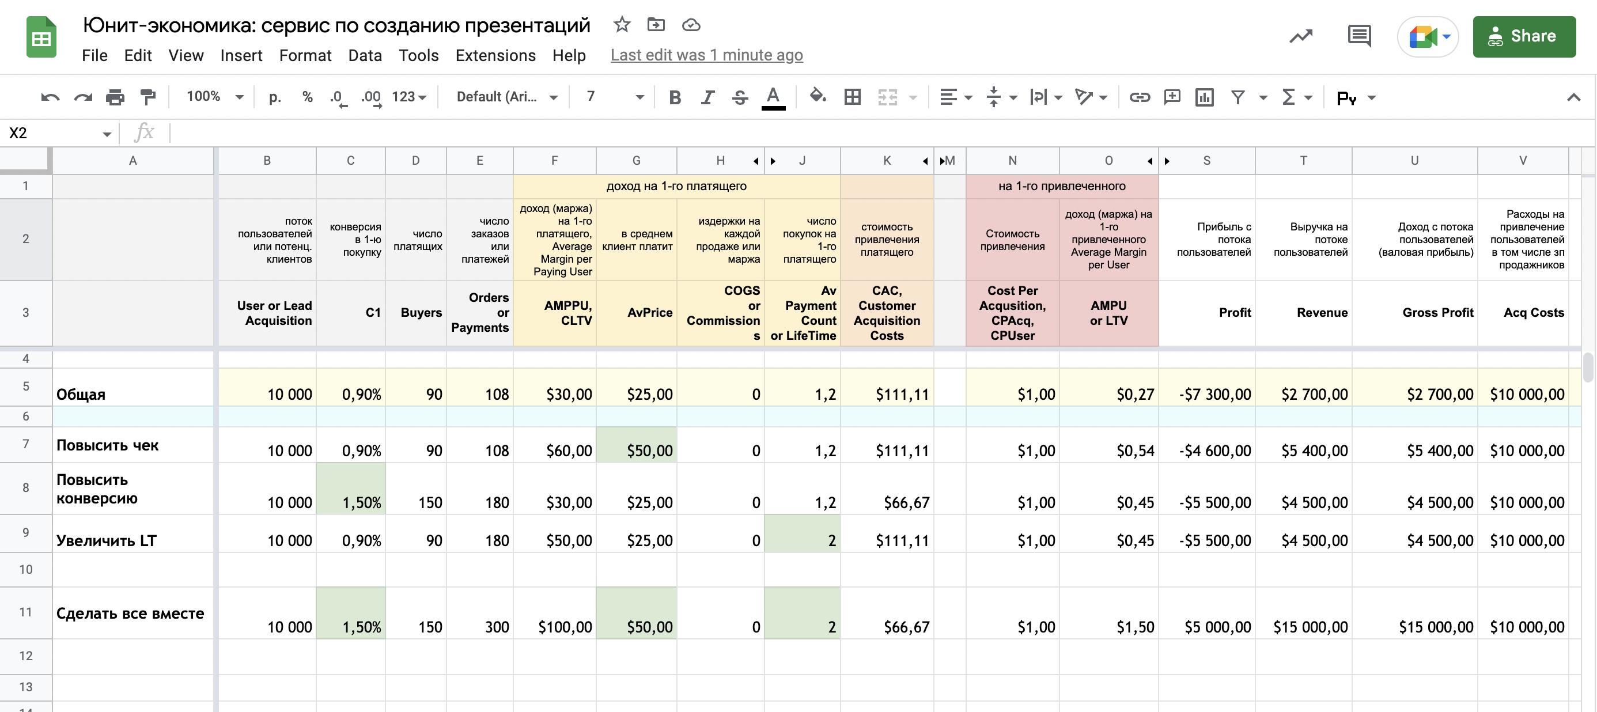Screen dimensions: 1597x712
Task: Open 'Last edit was 1 minute ago' history
Action: pos(707,55)
